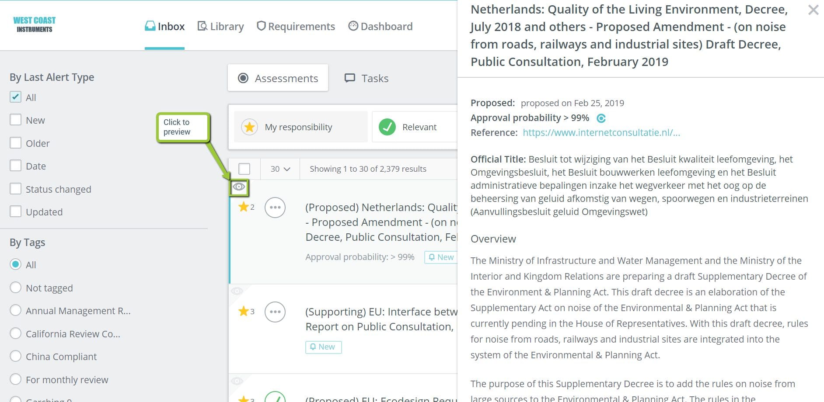
Task: Select the Not tagged tag filter
Action: coord(16,288)
